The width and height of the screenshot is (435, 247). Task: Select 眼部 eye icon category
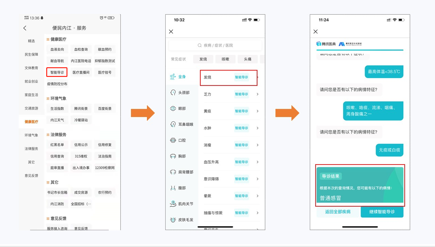click(x=173, y=109)
